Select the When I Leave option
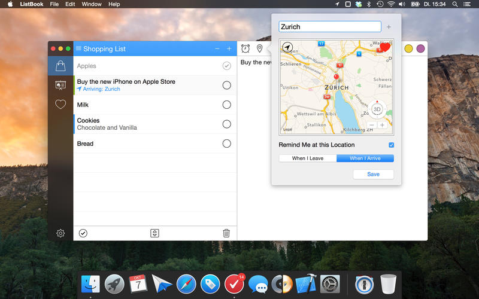The image size is (479, 299). coord(308,158)
